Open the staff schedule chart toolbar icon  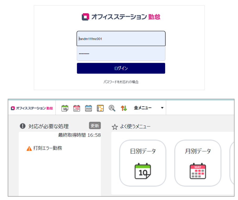[x=100, y=108]
